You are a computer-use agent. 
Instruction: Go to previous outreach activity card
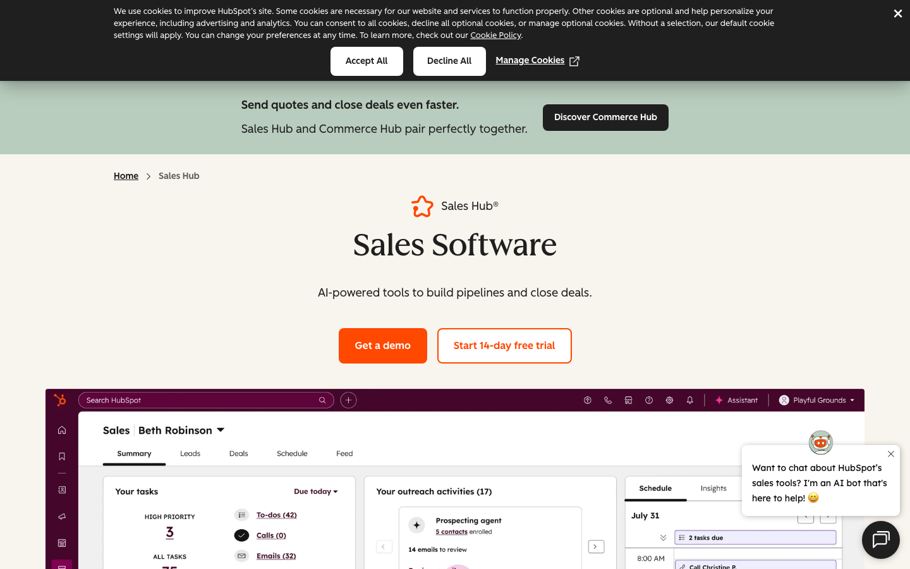click(x=384, y=546)
